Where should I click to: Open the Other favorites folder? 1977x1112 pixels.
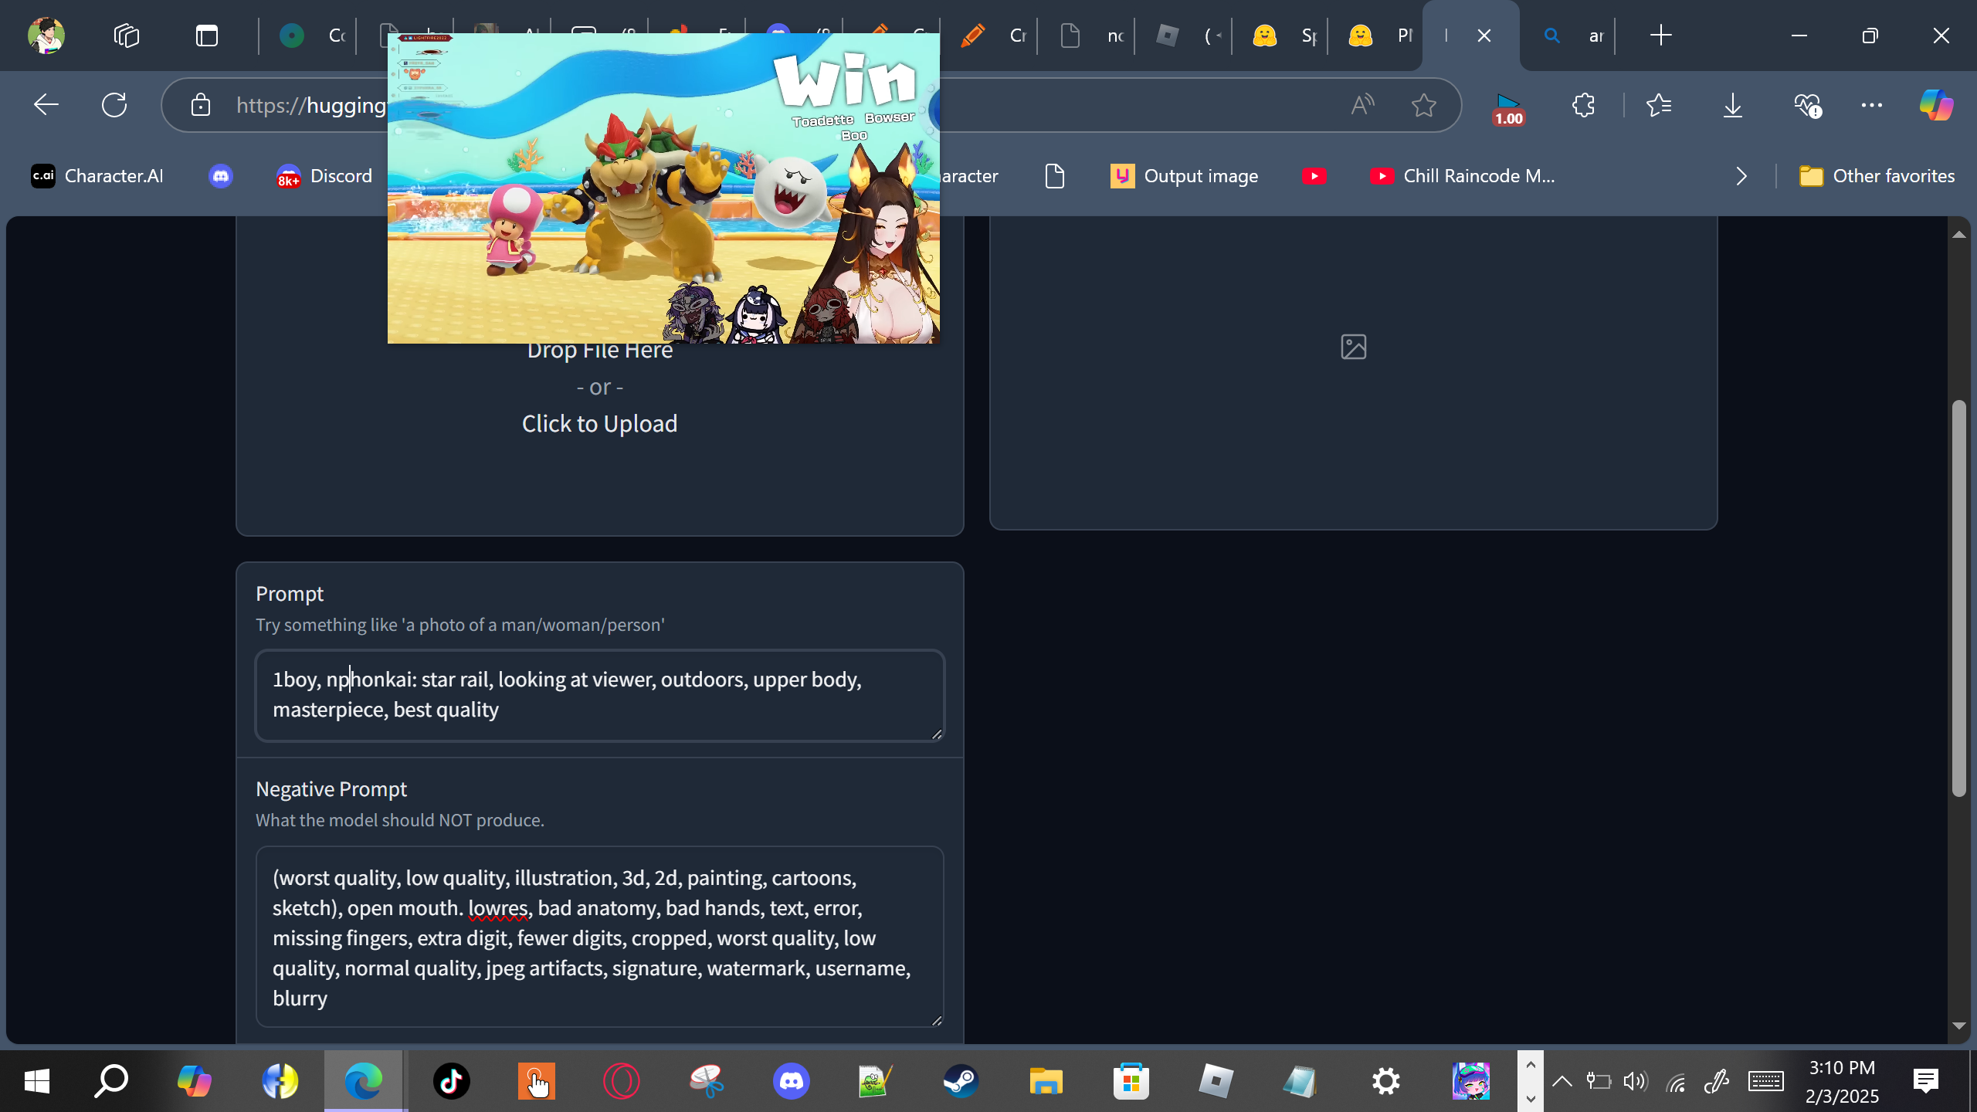[1877, 176]
